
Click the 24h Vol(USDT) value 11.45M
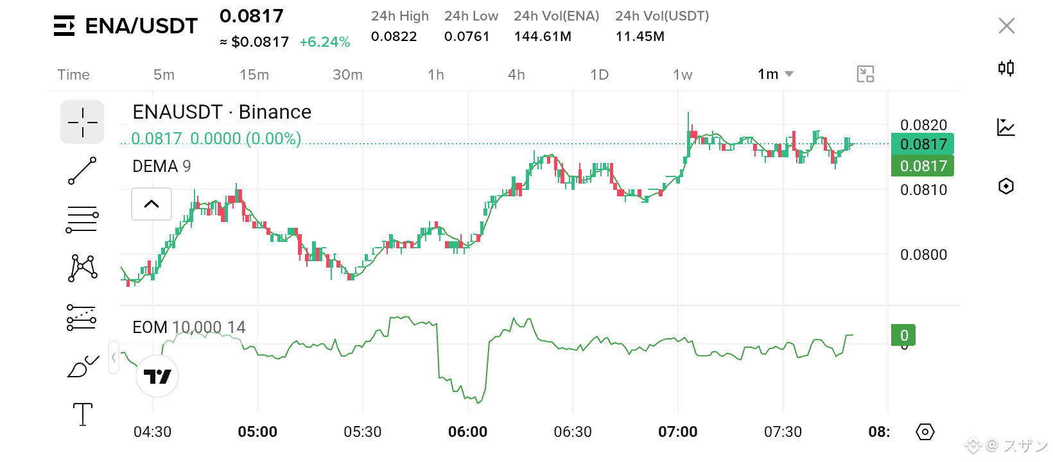(x=640, y=37)
